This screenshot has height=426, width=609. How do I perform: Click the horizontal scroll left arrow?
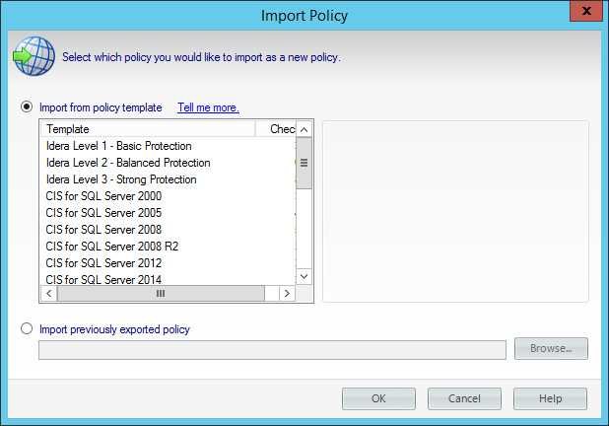(47, 293)
